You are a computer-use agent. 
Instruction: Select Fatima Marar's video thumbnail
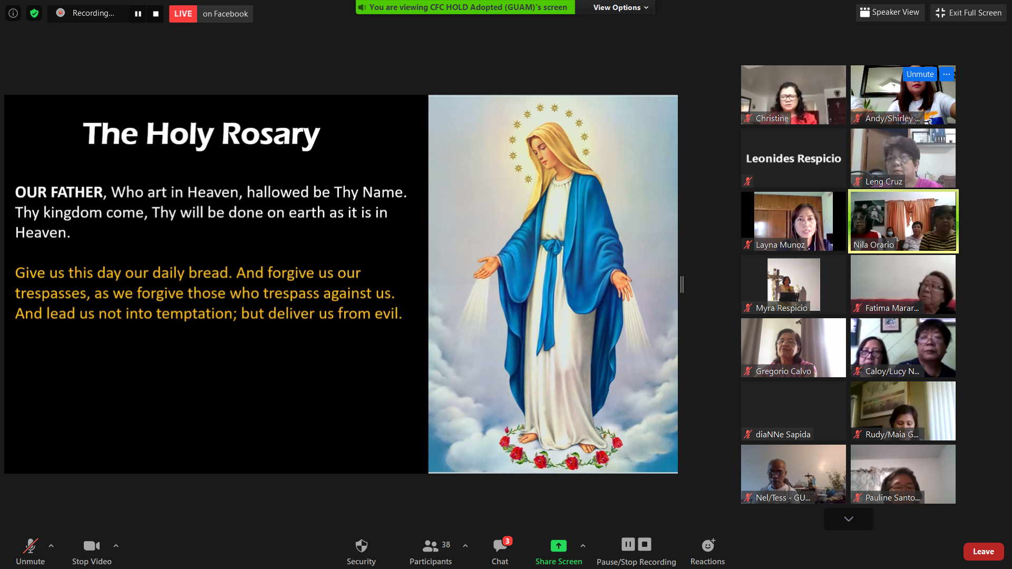[903, 284]
